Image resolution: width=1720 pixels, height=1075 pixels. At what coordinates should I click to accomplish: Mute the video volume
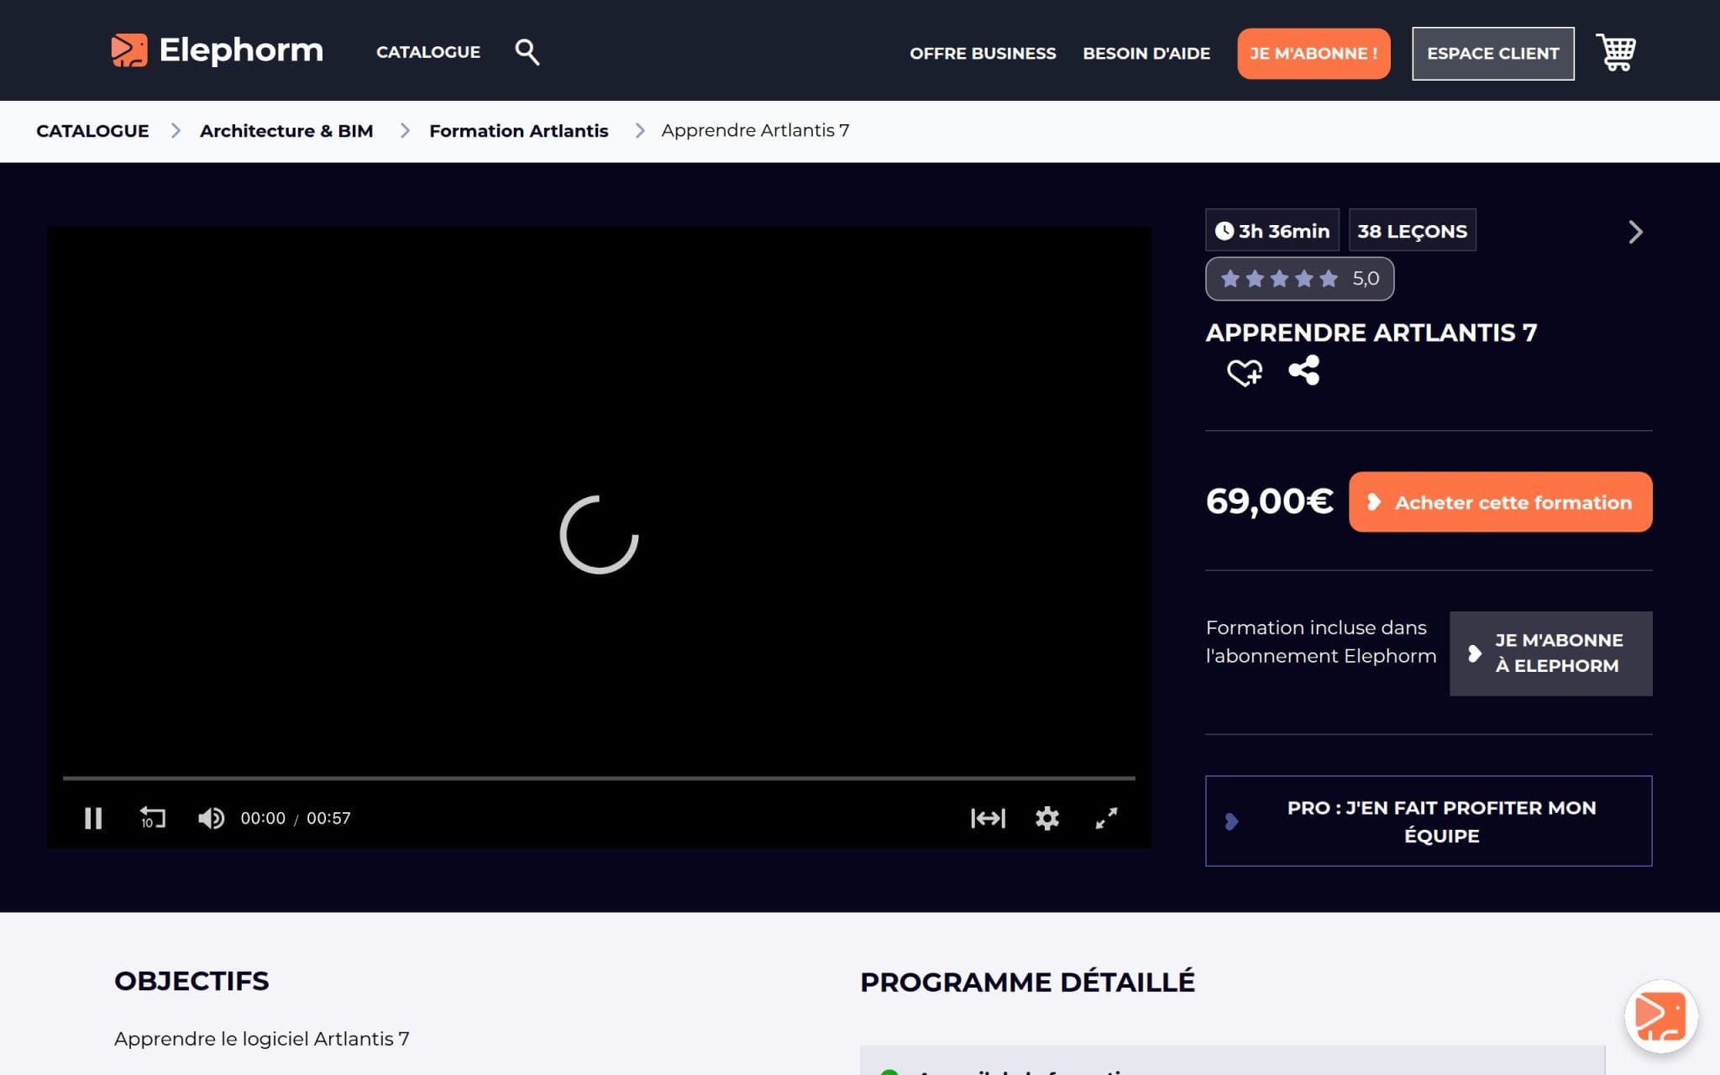pyautogui.click(x=211, y=818)
